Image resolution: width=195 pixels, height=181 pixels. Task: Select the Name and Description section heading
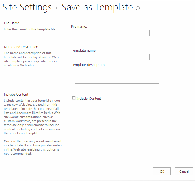point(21,47)
